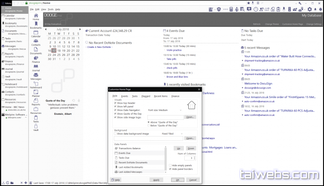The height and width of the screenshot is (186, 324).
Task: Open Contacts from the left icon panel
Action: point(36,41)
